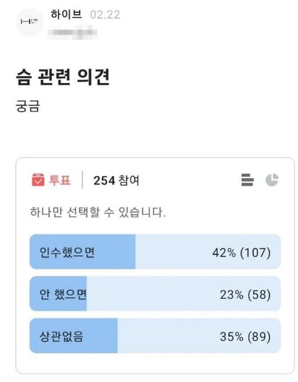The image size is (298, 382).
Task: Click the 02.22 post date
Action: [x=105, y=14]
